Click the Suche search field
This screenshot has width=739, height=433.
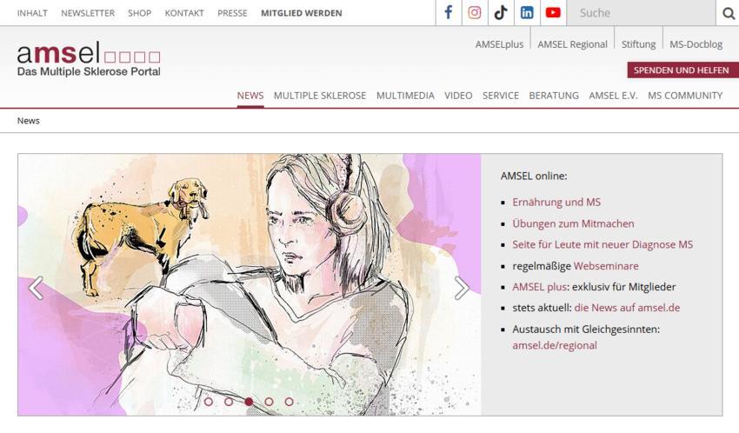641,13
